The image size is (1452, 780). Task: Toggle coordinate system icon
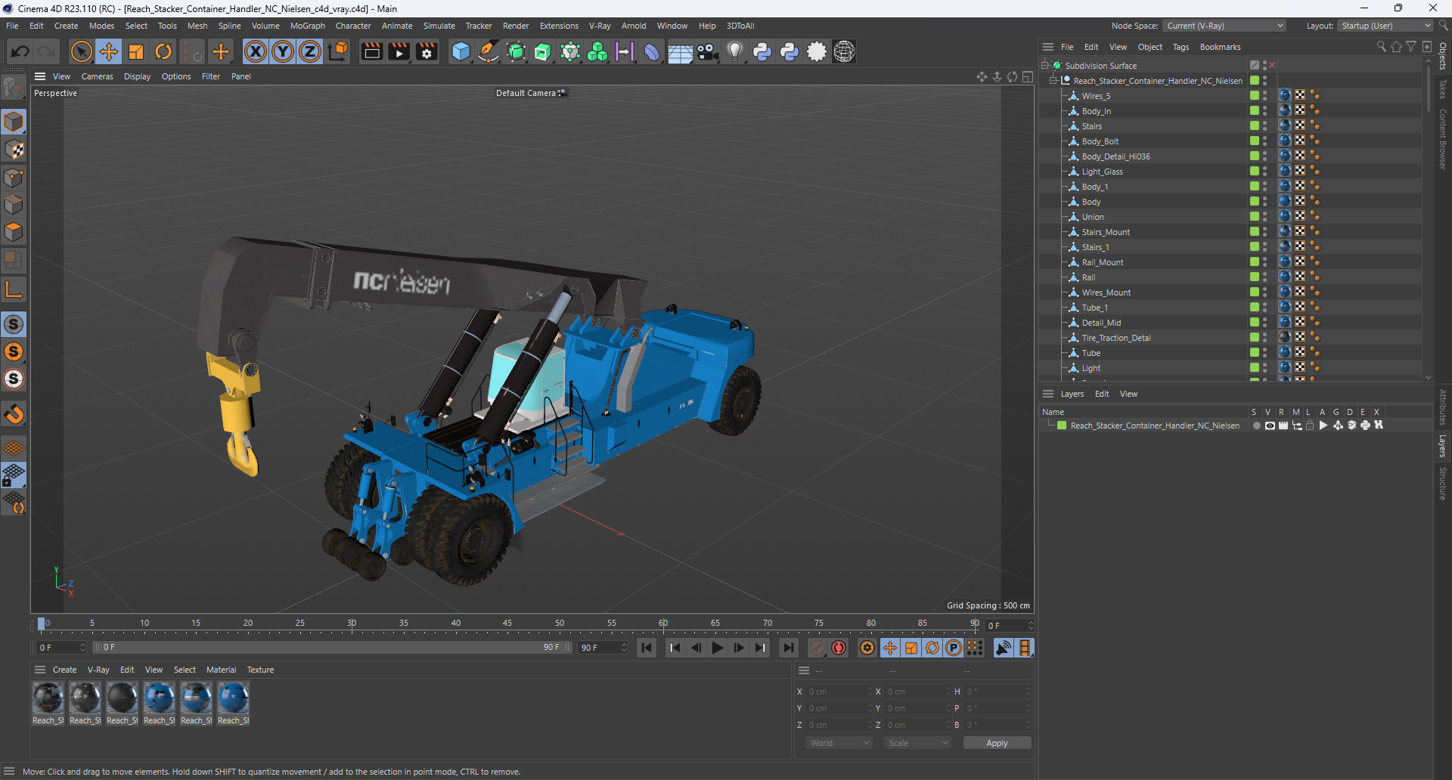pyautogui.click(x=339, y=51)
